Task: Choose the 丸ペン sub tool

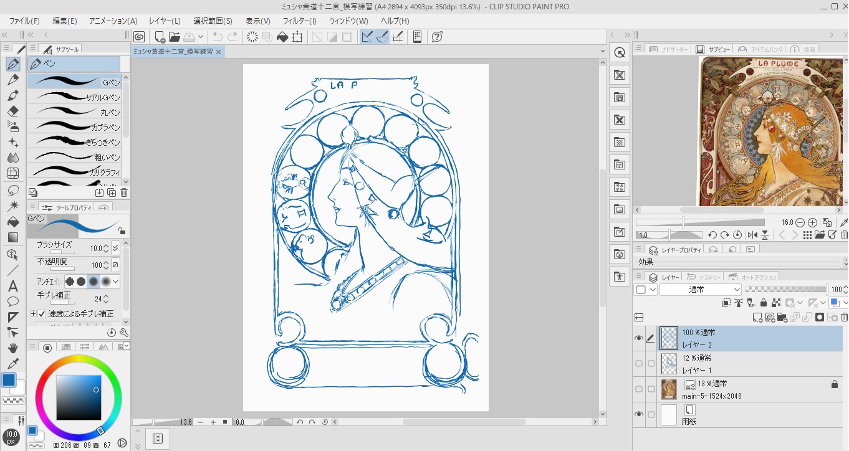Action: (75, 112)
